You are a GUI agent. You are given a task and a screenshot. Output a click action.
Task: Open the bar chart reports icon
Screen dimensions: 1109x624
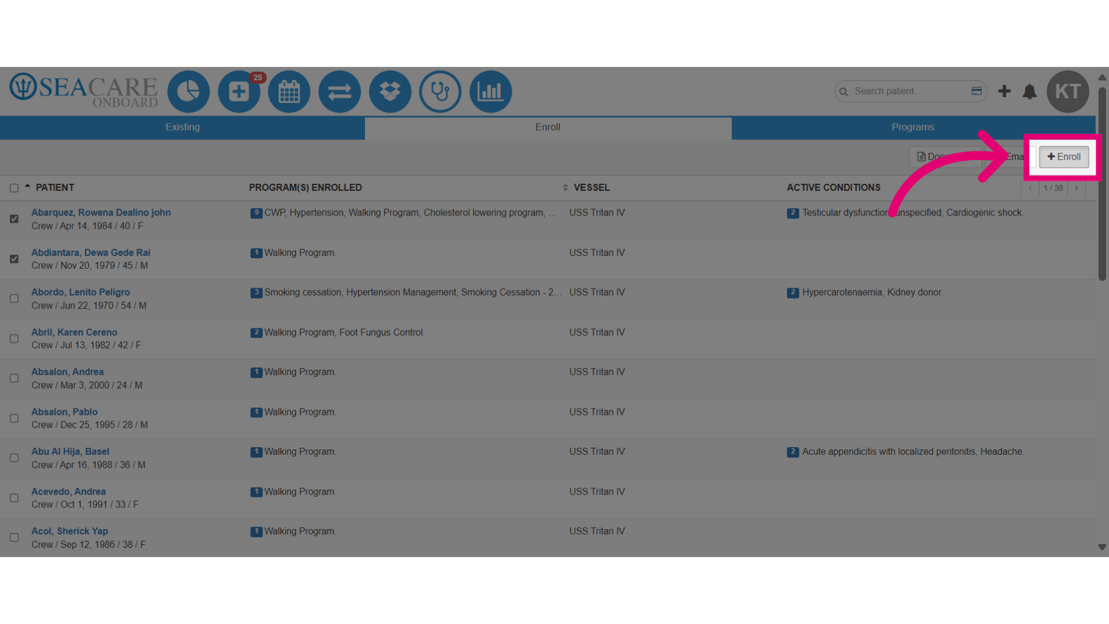tap(490, 91)
